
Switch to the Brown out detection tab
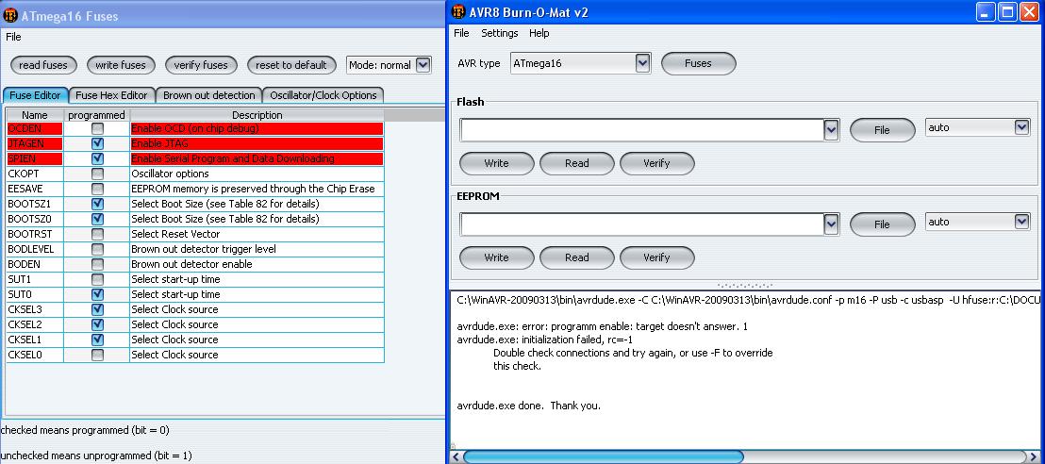point(209,95)
